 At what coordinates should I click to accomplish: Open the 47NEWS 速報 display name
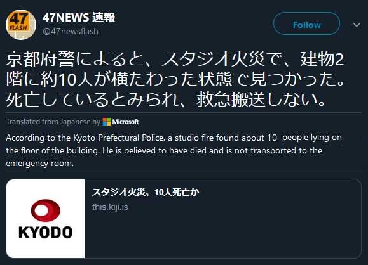pos(79,18)
